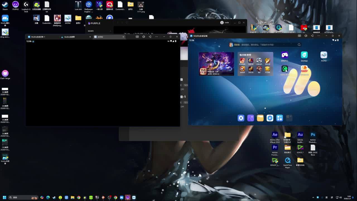
Task: Click the green biubiu accelerator app in emulator
Action: pos(284,69)
